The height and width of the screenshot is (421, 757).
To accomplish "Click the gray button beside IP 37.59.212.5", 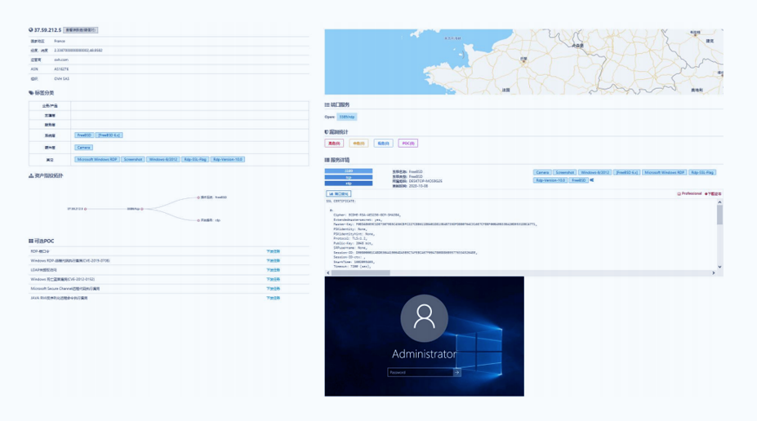I will point(81,30).
